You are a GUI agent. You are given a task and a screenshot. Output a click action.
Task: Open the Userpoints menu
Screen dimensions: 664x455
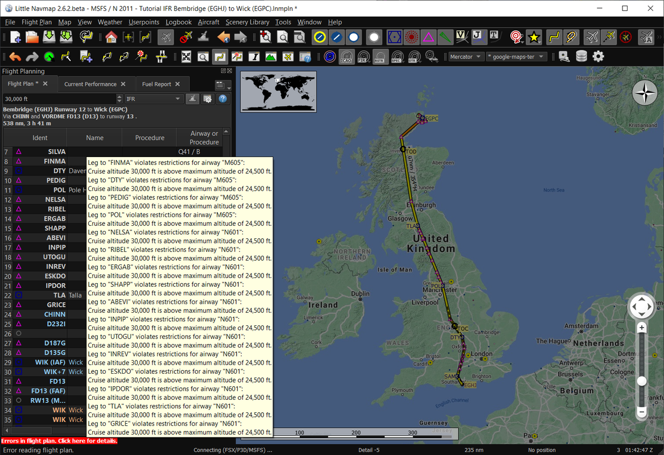pyautogui.click(x=144, y=22)
